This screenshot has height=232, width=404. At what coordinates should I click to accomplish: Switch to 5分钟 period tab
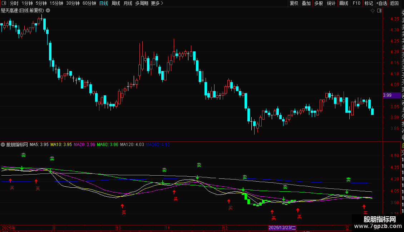(41, 4)
